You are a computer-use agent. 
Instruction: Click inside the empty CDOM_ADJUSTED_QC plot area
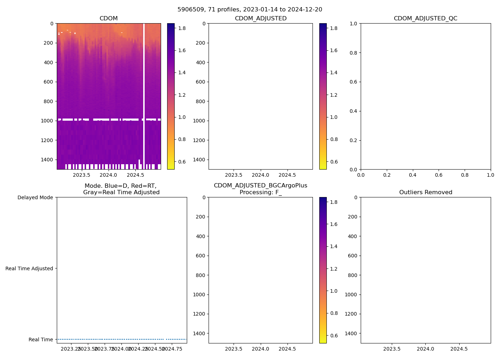pyautogui.click(x=425, y=96)
